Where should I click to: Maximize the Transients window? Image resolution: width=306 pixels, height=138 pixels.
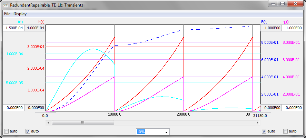pos(282,4)
